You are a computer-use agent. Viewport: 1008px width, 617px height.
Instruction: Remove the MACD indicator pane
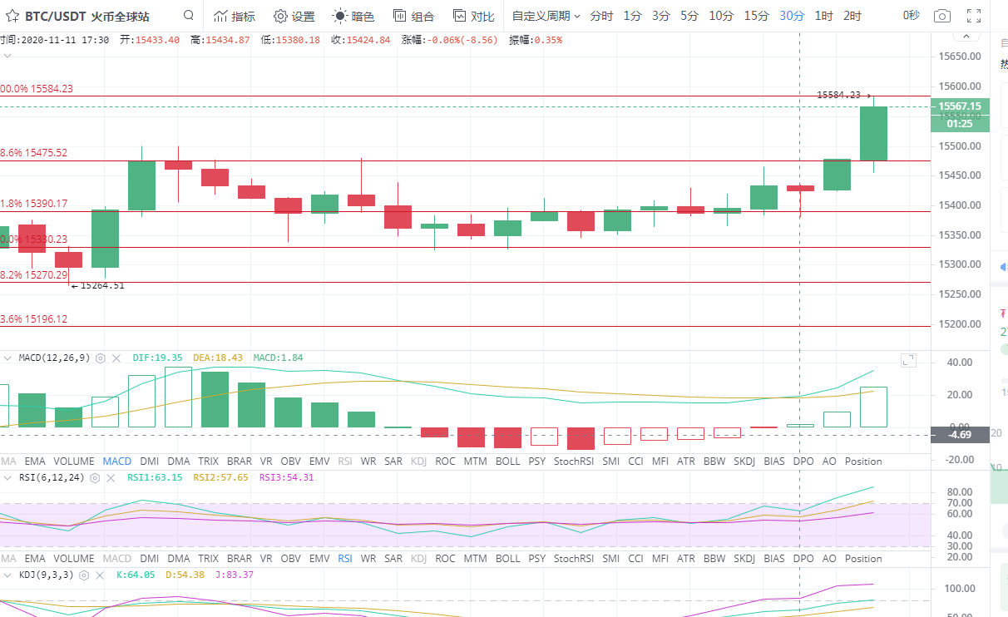click(116, 358)
